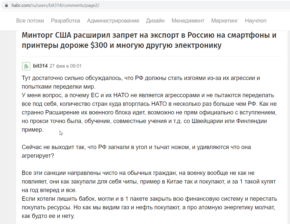Open the Научпоп section
Viewport: 290px width, 224px height.
255,21
